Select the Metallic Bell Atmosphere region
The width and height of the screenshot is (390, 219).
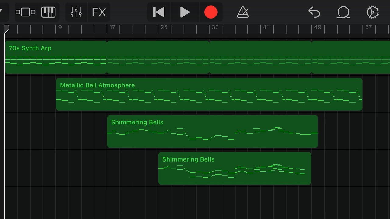click(x=209, y=94)
